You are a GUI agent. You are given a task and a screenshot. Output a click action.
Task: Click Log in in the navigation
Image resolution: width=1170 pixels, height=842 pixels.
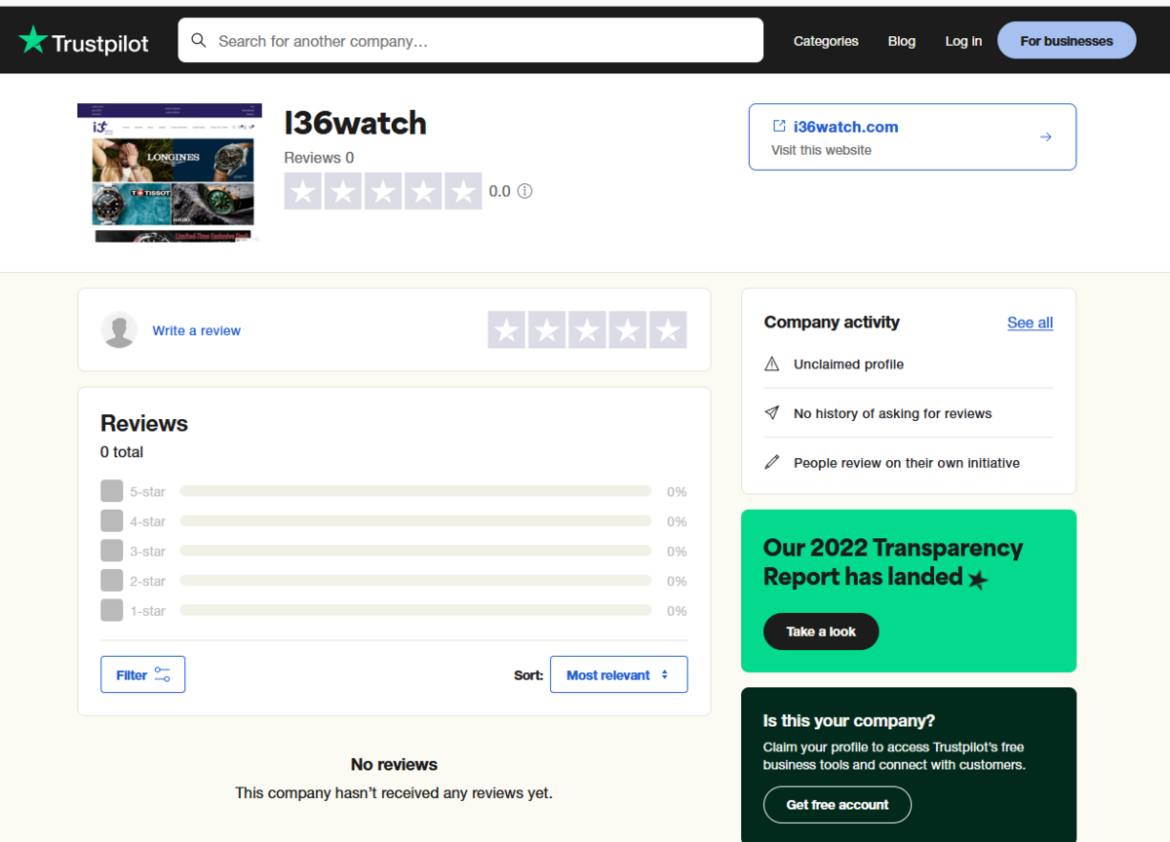(x=963, y=41)
